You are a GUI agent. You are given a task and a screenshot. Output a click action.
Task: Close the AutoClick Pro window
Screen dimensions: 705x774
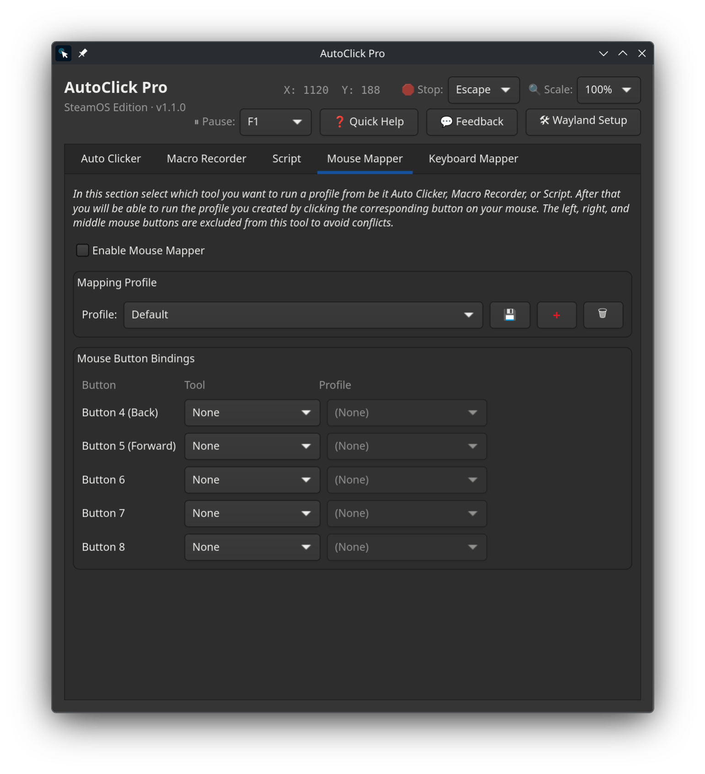coord(642,53)
